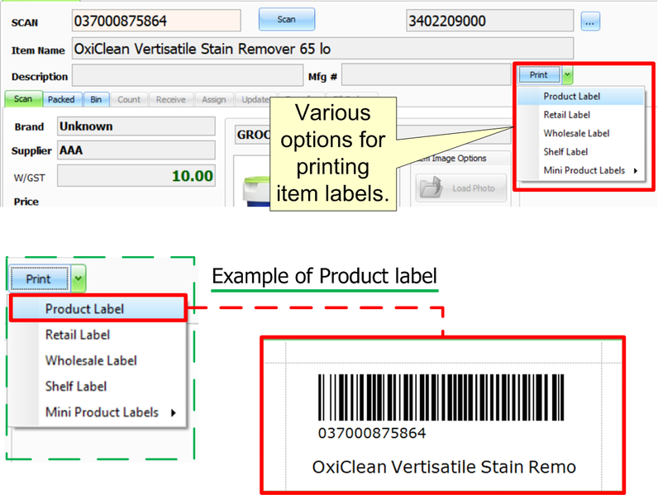
Task: Click the barcode on the label preview
Action: pyautogui.click(x=441, y=397)
